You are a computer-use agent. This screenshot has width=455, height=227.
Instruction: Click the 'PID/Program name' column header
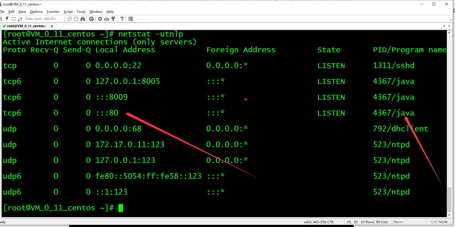click(x=410, y=50)
